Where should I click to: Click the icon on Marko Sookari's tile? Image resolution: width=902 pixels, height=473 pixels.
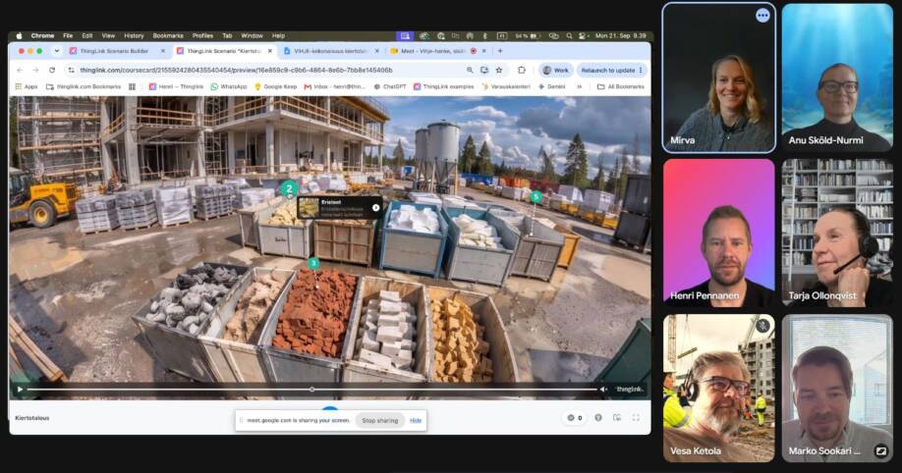tap(880, 451)
